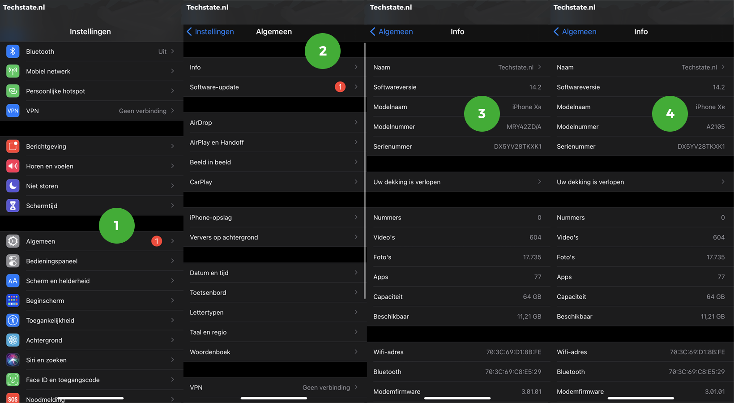Expand the Bluetooth Uit chevron in Instellingen
This screenshot has width=734, height=403.
(173, 51)
